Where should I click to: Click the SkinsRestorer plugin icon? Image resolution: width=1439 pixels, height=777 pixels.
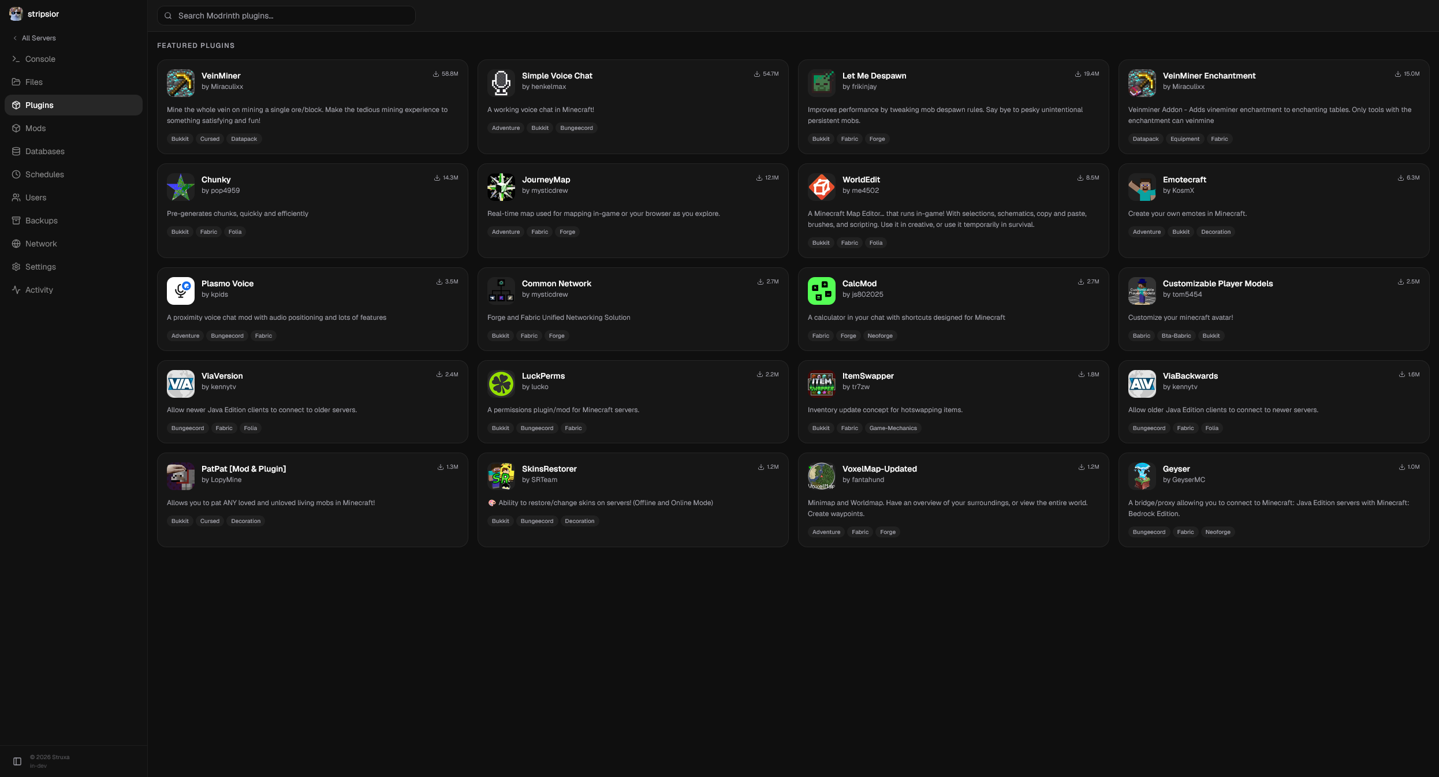(501, 476)
